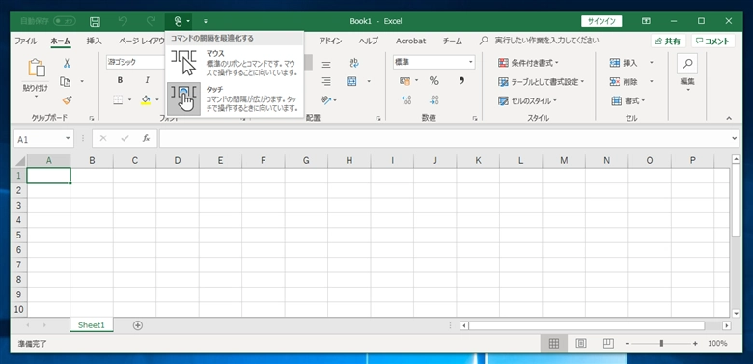Toggle Italic formatting
Image resolution: width=753 pixels, height=364 pixels.
(148, 81)
